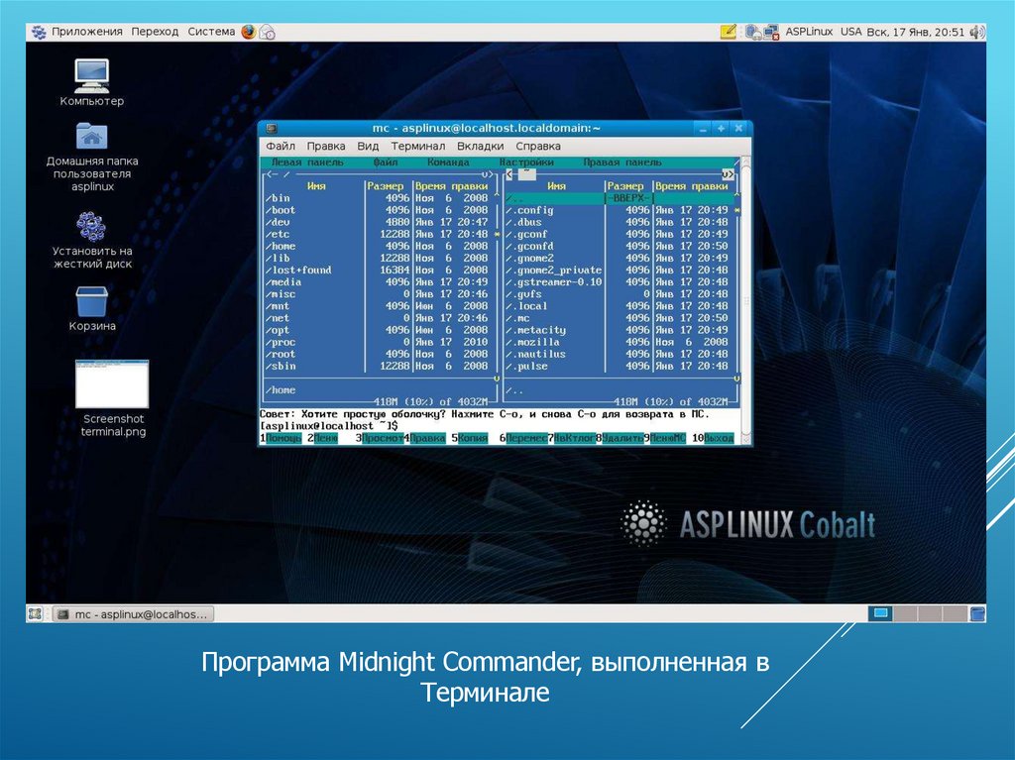This screenshot has width=1015, height=760.
Task: Click the ASPLinux user name in panel
Action: [x=809, y=31]
